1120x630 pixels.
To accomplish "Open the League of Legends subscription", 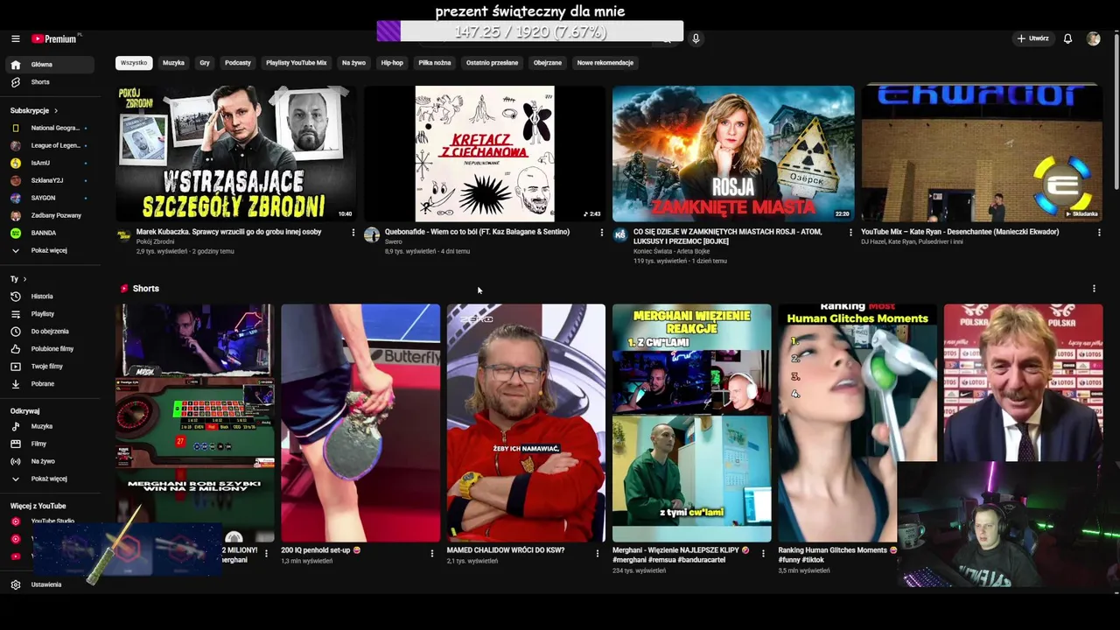I will pos(51,145).
